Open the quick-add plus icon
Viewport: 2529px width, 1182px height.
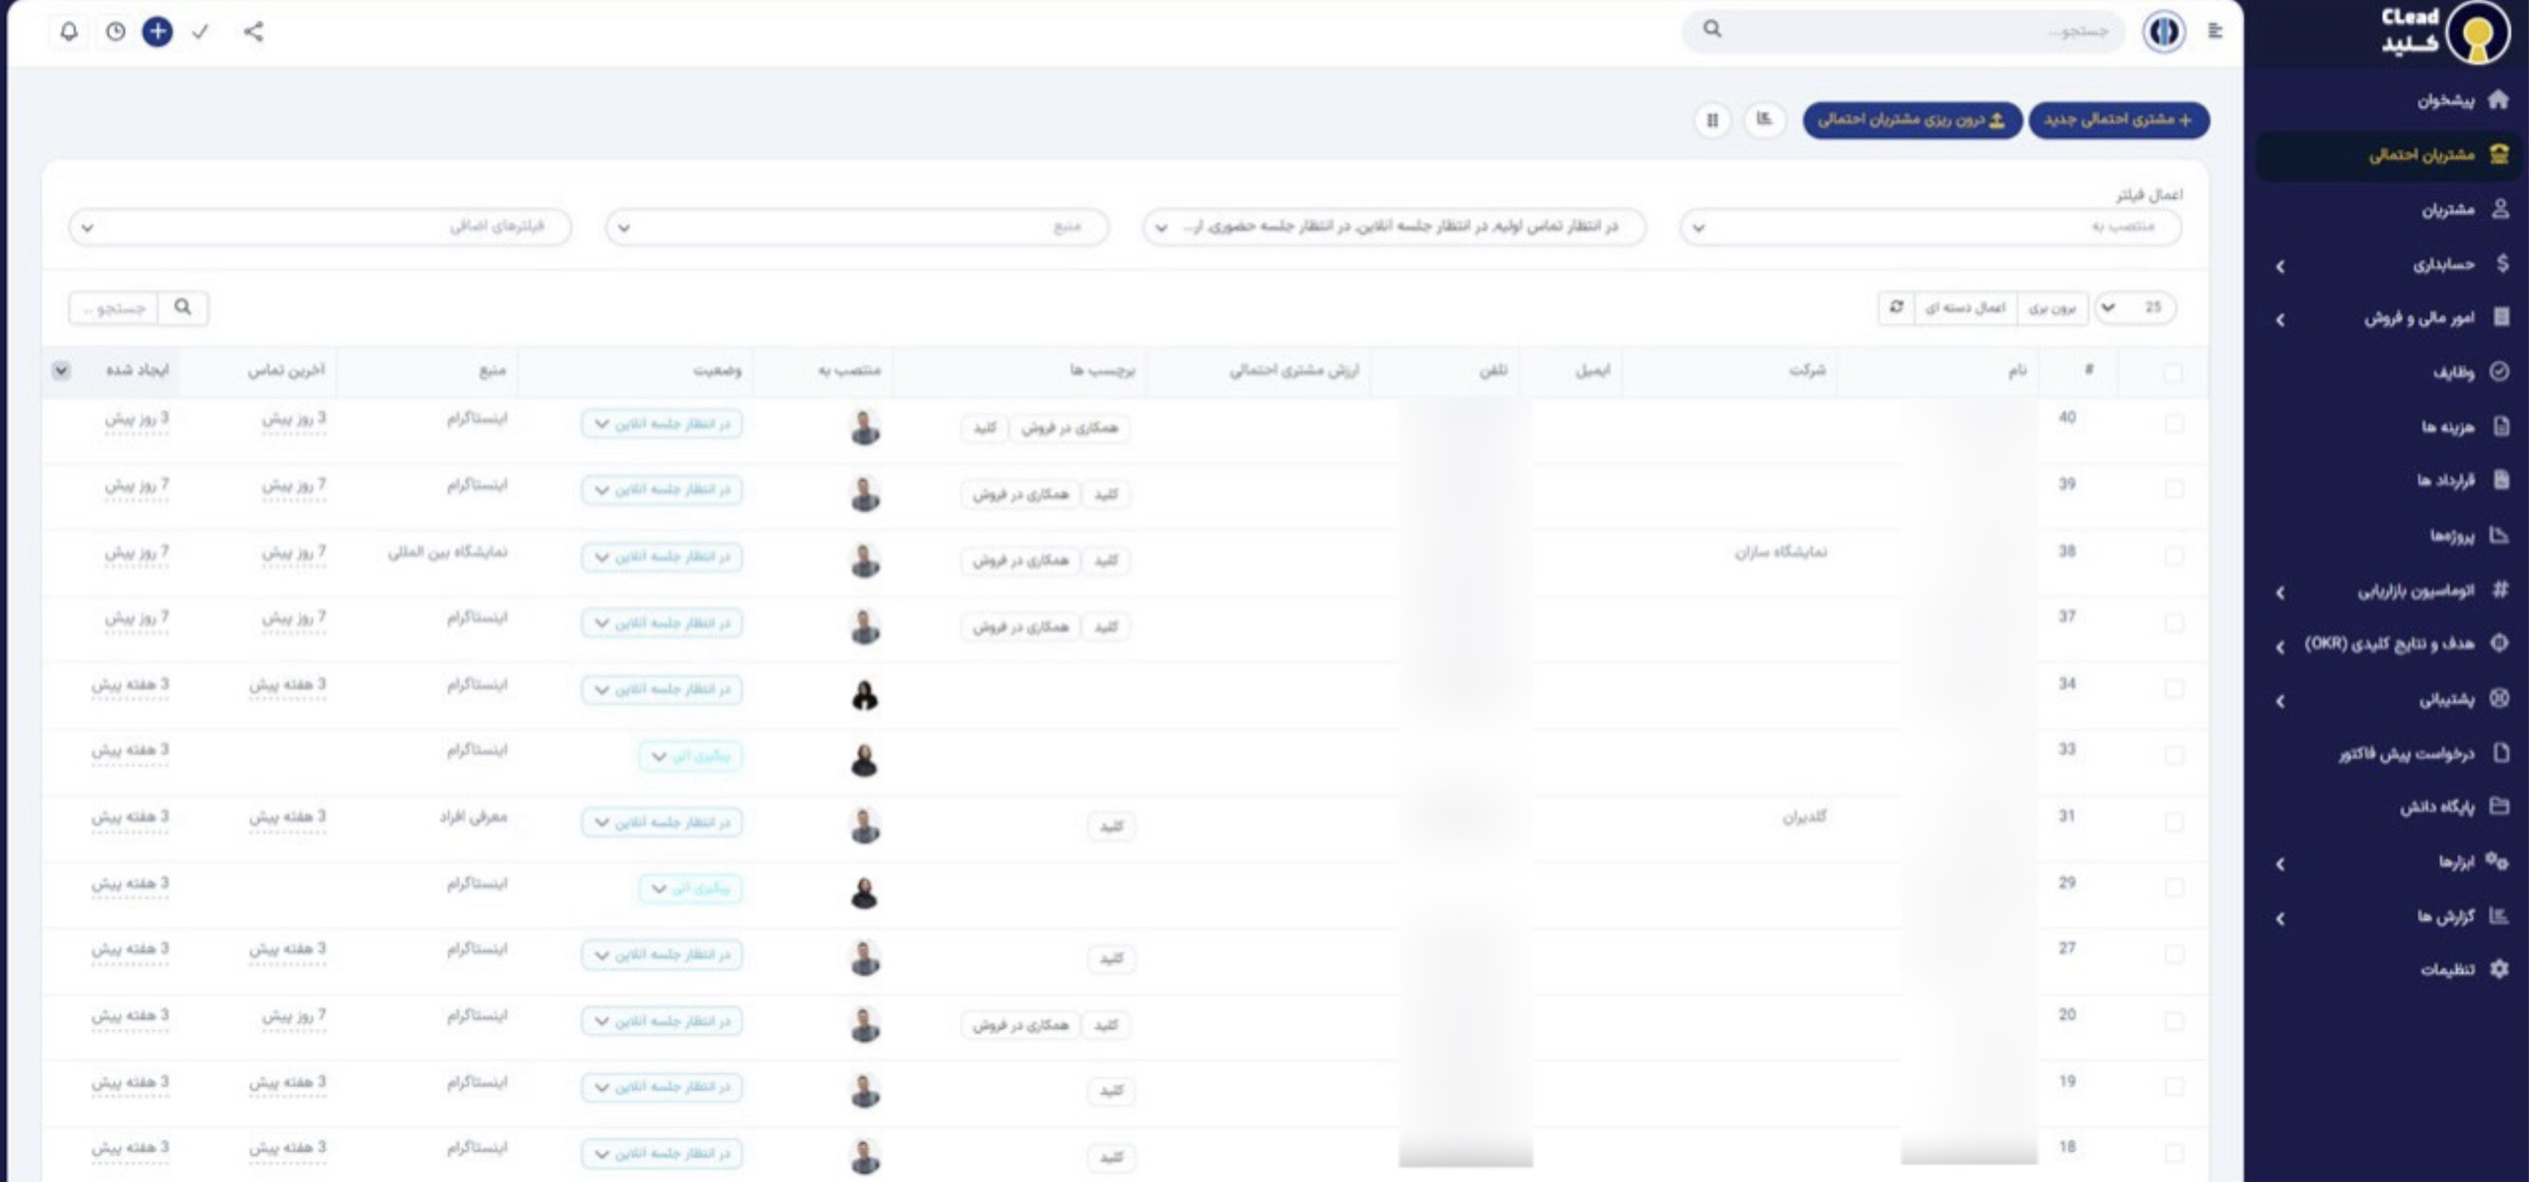158,31
